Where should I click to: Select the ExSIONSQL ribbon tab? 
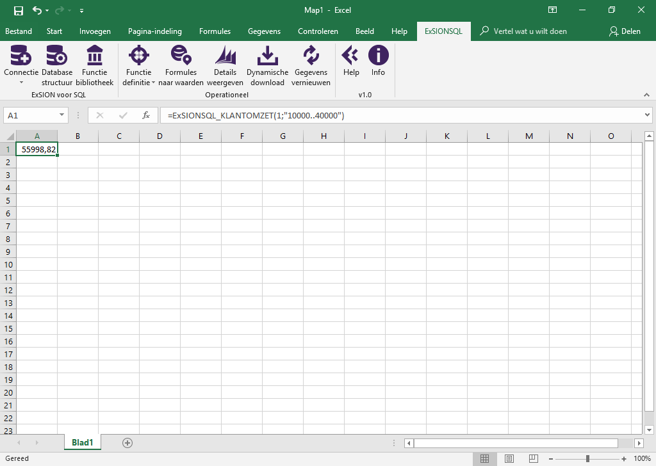[443, 31]
